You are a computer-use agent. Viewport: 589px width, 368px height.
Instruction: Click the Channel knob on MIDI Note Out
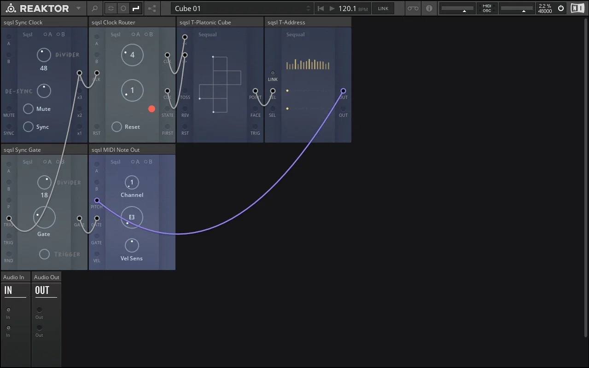pos(132,183)
